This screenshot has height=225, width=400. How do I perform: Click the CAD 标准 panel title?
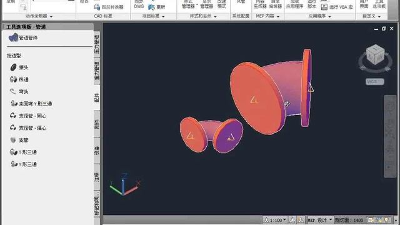tap(103, 16)
